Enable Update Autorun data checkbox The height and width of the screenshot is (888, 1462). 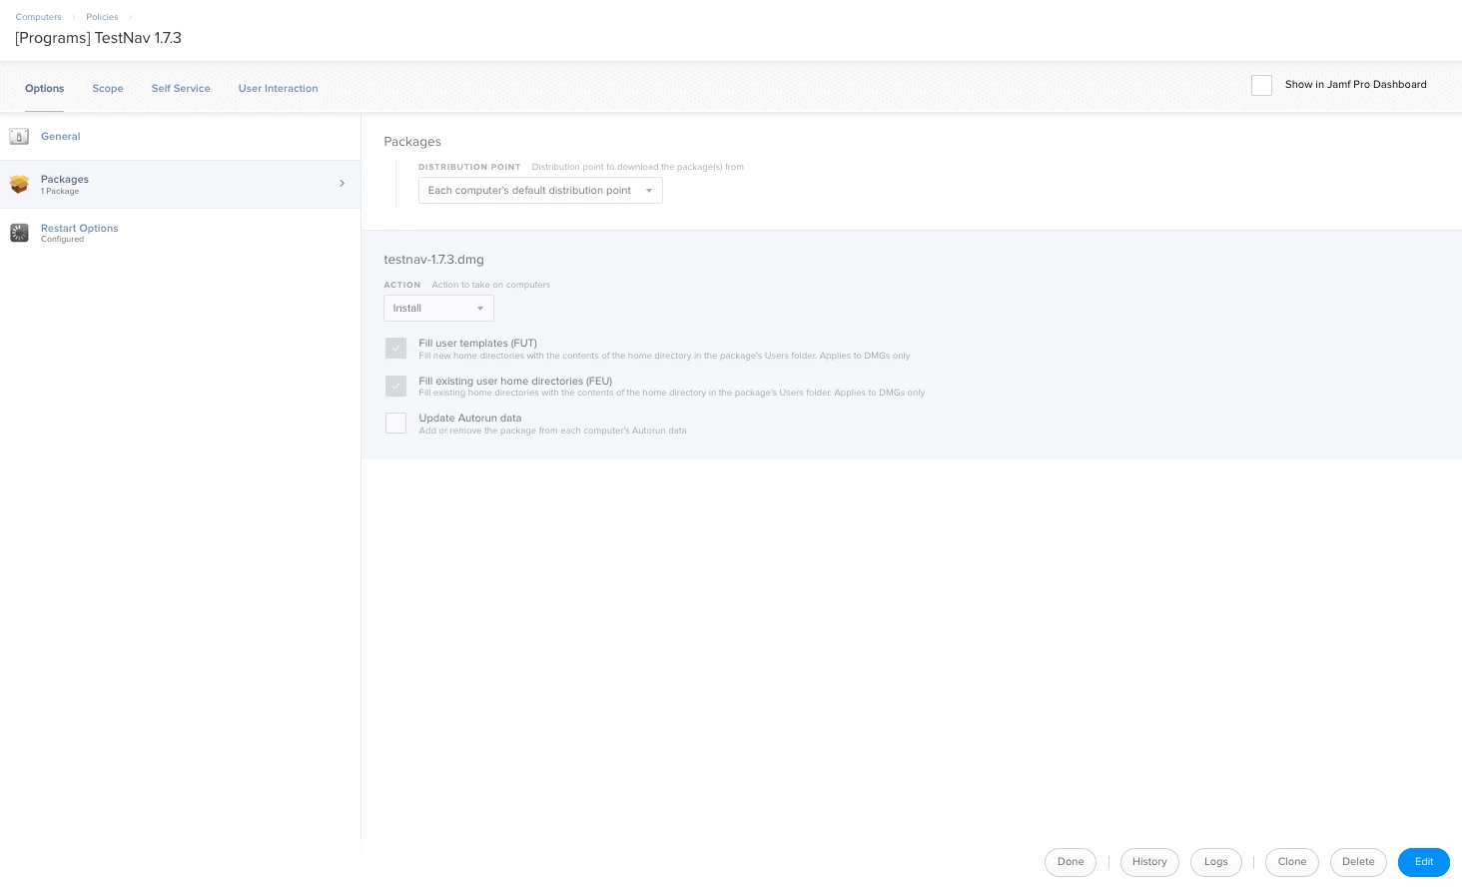tap(395, 423)
